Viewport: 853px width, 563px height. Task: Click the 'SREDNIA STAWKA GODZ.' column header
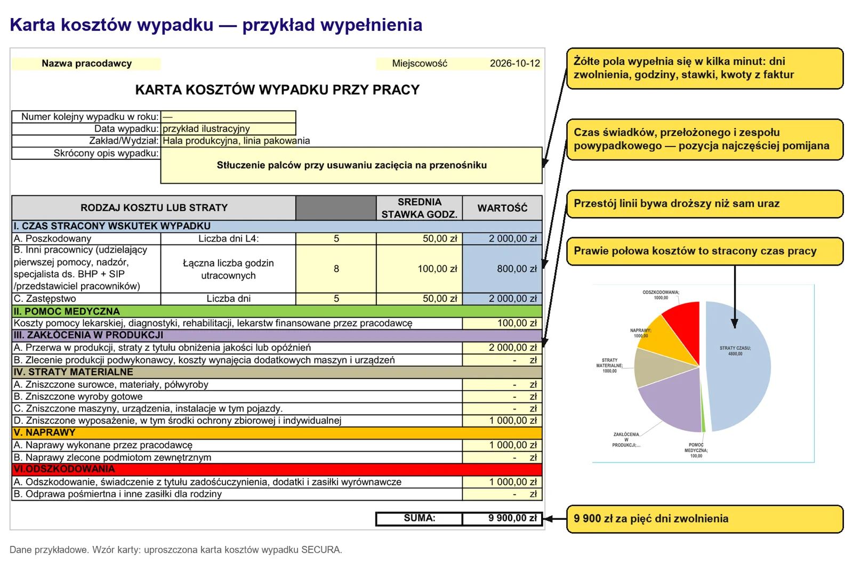pyautogui.click(x=420, y=208)
